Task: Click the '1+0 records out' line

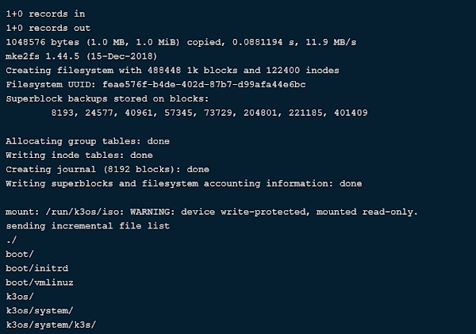Action: pyautogui.click(x=48, y=28)
